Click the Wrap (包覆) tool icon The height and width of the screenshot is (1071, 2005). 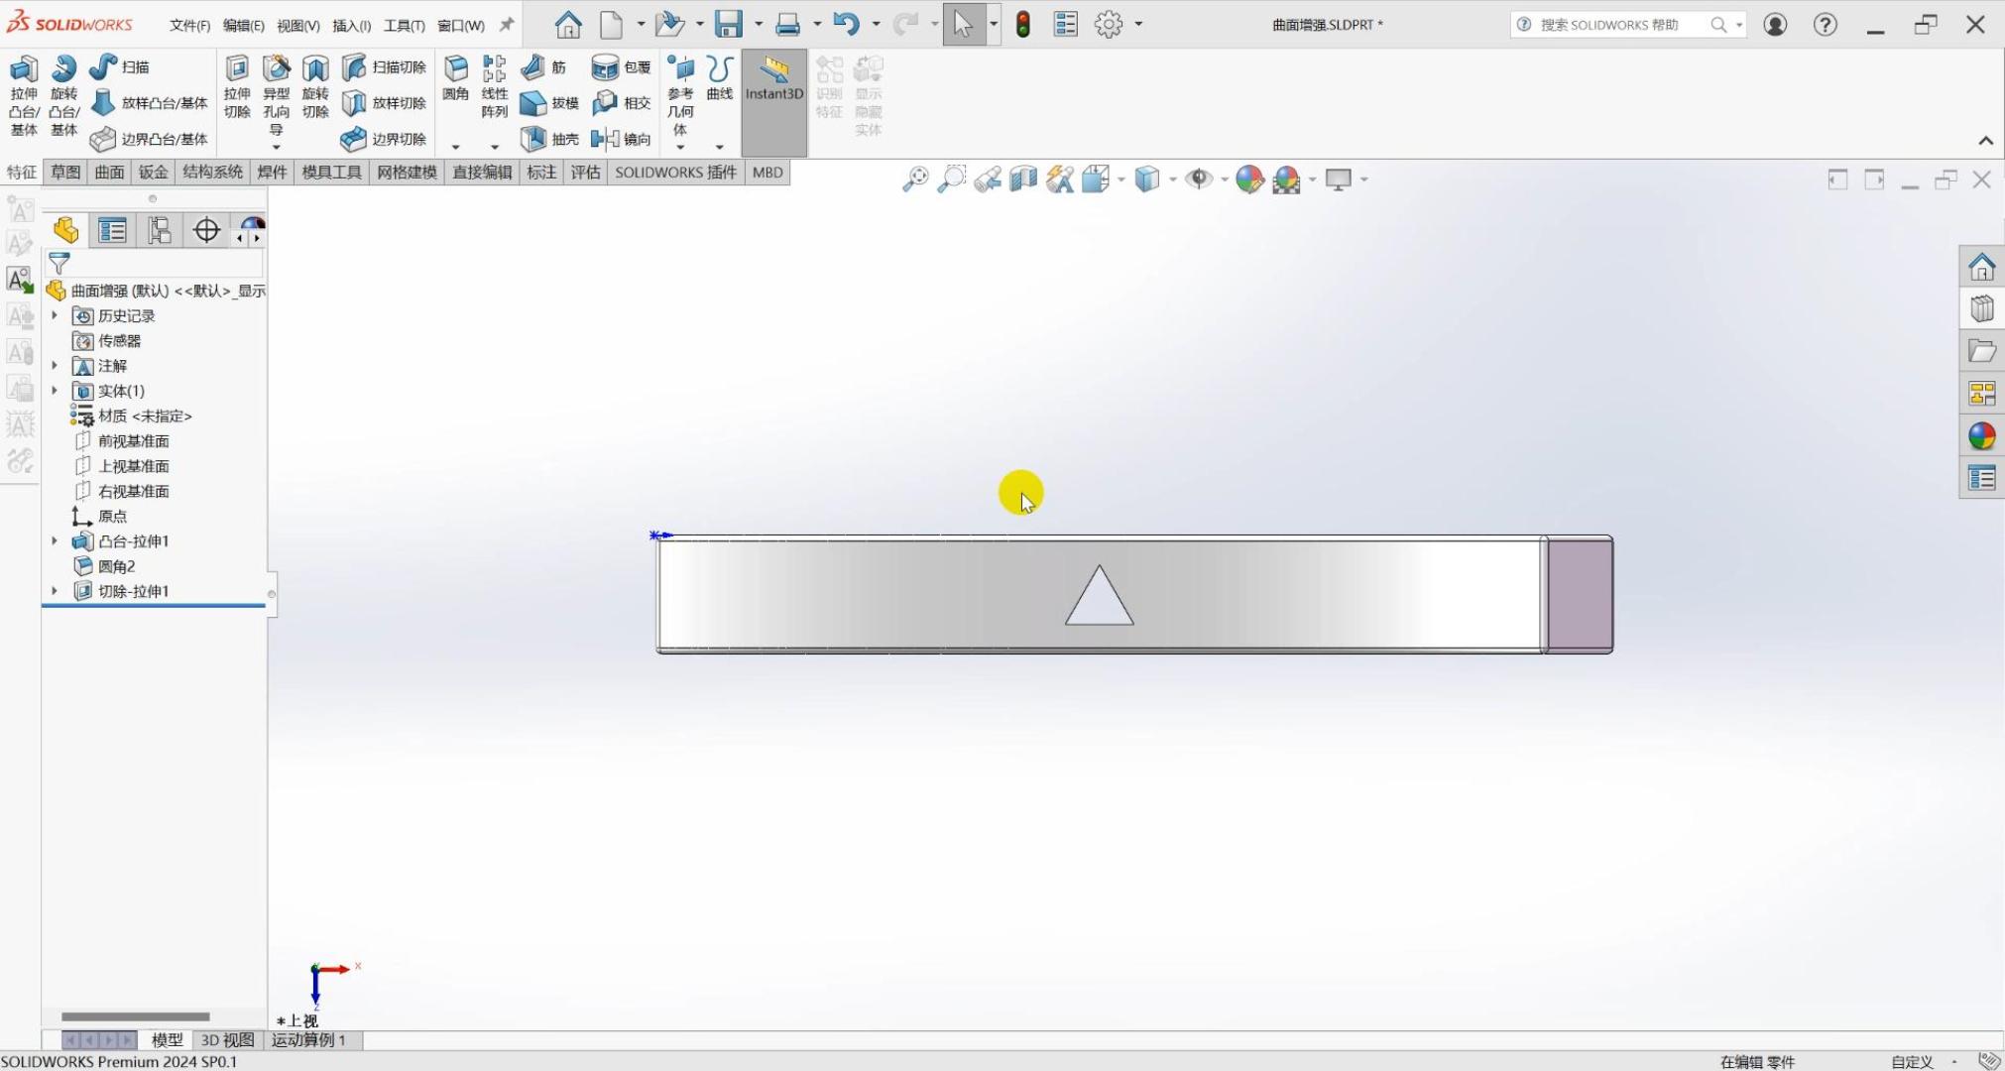(x=604, y=67)
